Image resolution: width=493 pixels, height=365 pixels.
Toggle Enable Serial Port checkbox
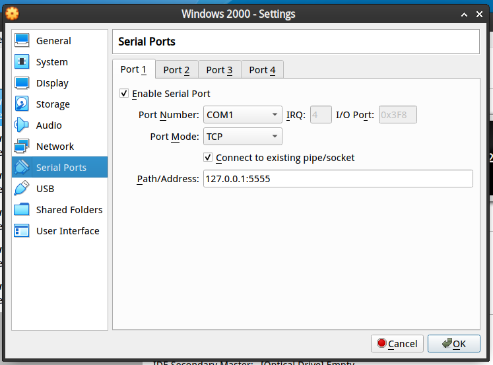tap(124, 93)
